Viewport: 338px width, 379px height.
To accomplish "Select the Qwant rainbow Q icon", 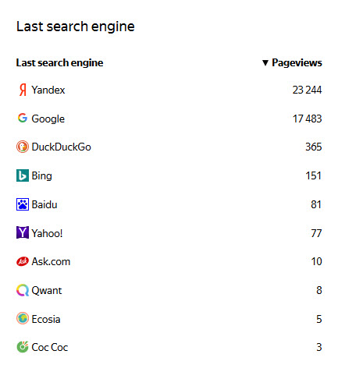I will [x=23, y=290].
